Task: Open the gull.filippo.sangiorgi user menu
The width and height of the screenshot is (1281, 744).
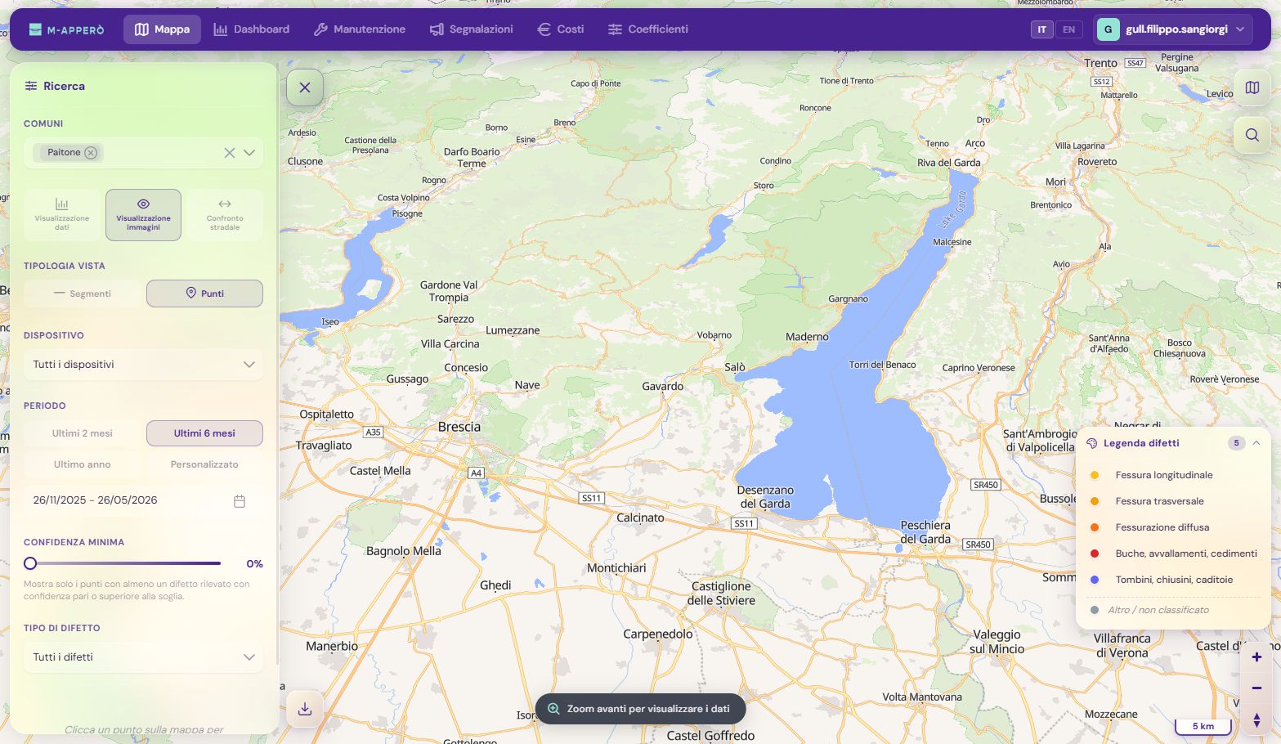Action: (x=1172, y=29)
